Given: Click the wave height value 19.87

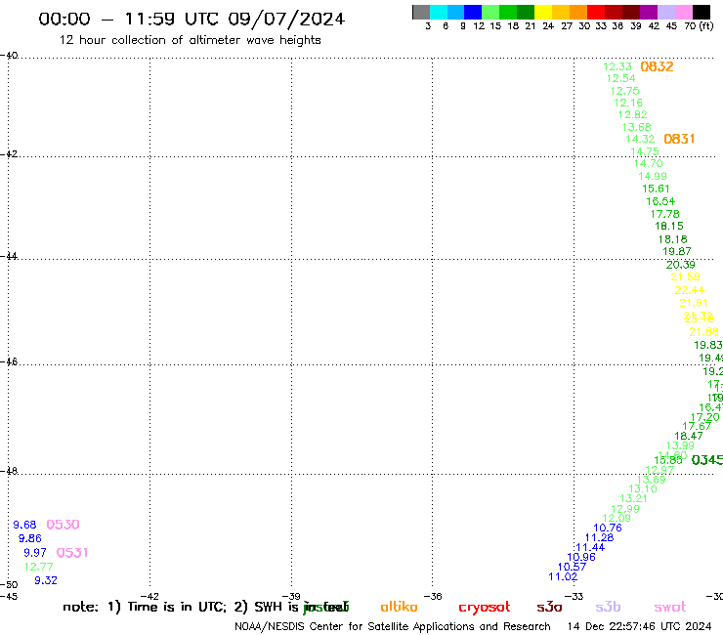Looking at the screenshot, I should (x=677, y=251).
